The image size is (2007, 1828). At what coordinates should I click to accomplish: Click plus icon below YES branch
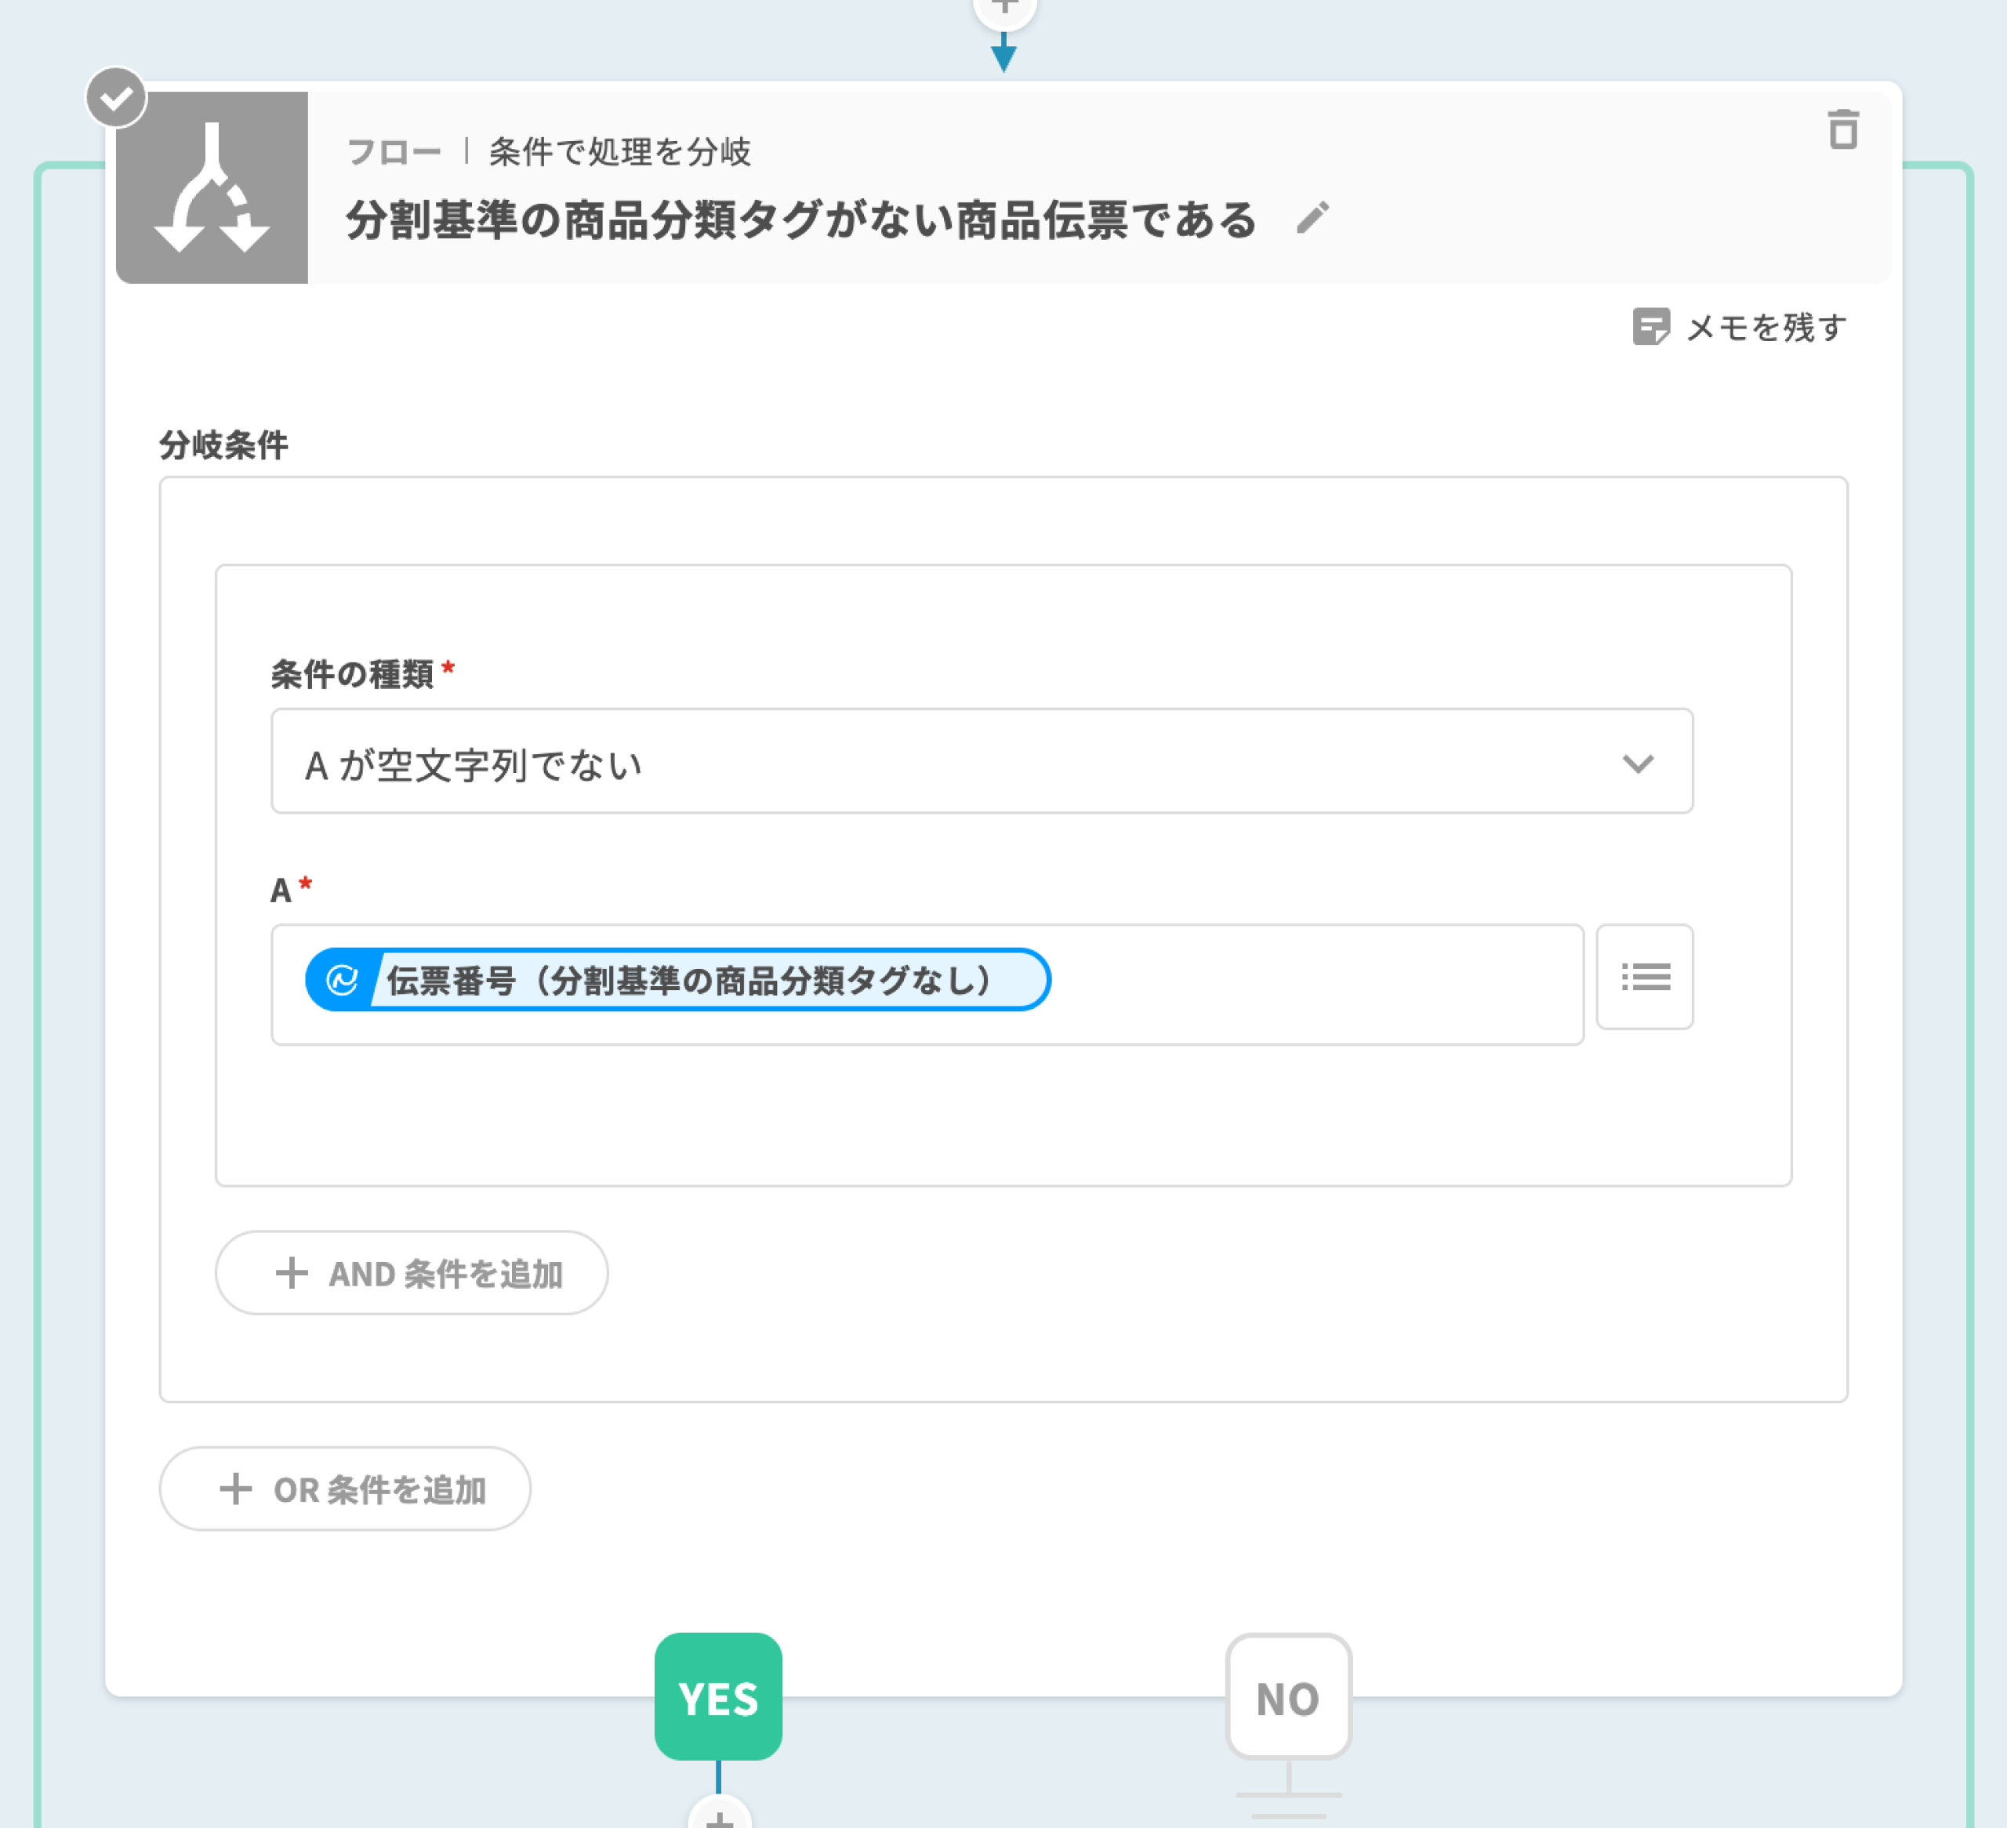(x=719, y=1818)
